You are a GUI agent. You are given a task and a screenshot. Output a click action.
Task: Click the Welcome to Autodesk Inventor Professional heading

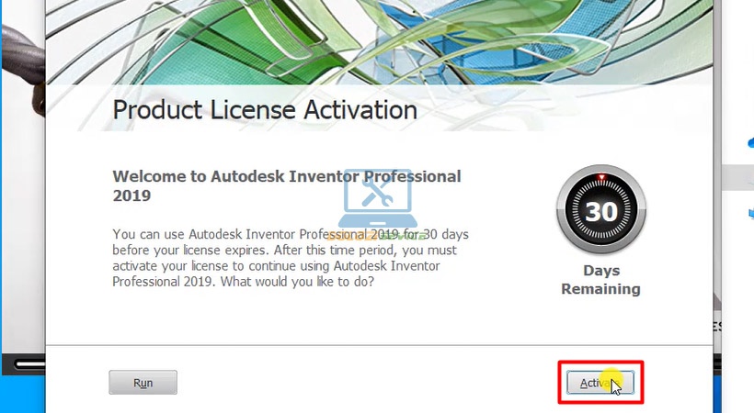coord(287,185)
